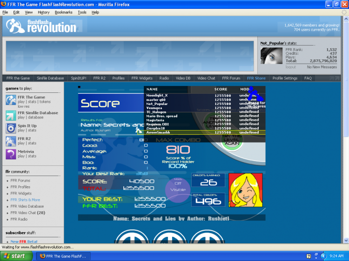Click the Spin It Up game icon
Viewport: 349px width, 261px height.
click(x=11, y=128)
